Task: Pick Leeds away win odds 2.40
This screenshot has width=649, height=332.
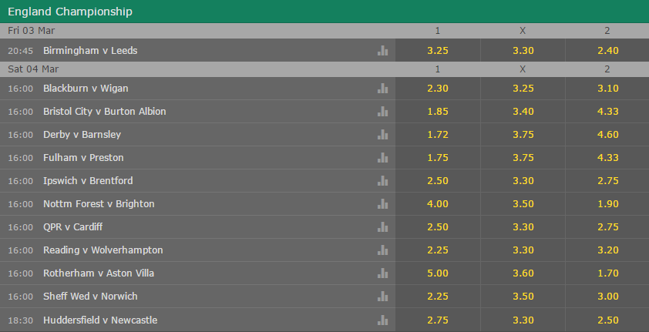Action: coord(607,50)
